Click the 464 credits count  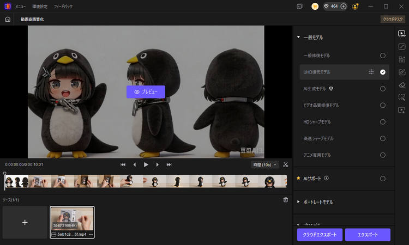[x=334, y=6]
